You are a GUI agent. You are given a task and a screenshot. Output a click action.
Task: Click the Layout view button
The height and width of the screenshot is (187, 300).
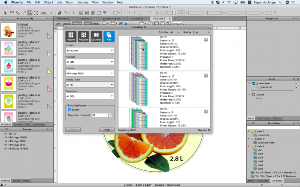pos(67,24)
